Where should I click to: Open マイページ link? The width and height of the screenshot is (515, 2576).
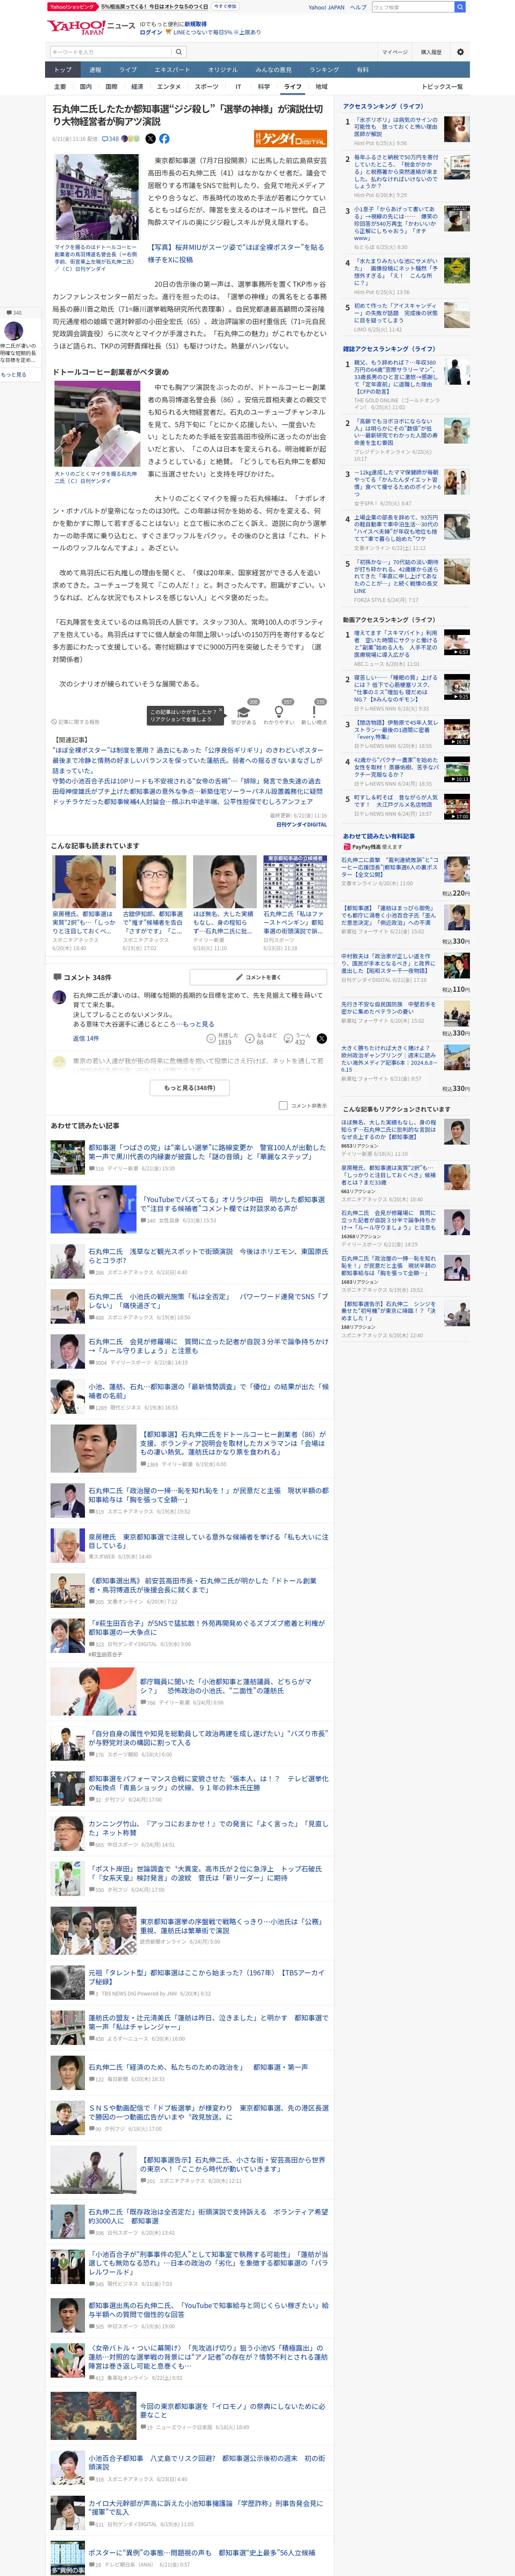click(394, 52)
